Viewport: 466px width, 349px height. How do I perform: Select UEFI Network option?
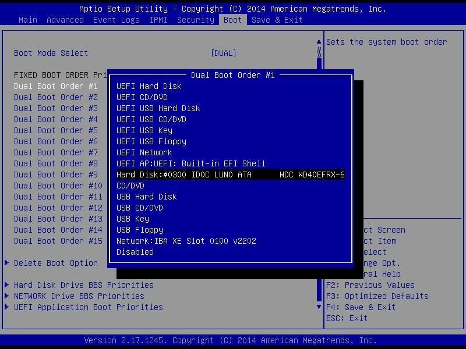tap(144, 152)
